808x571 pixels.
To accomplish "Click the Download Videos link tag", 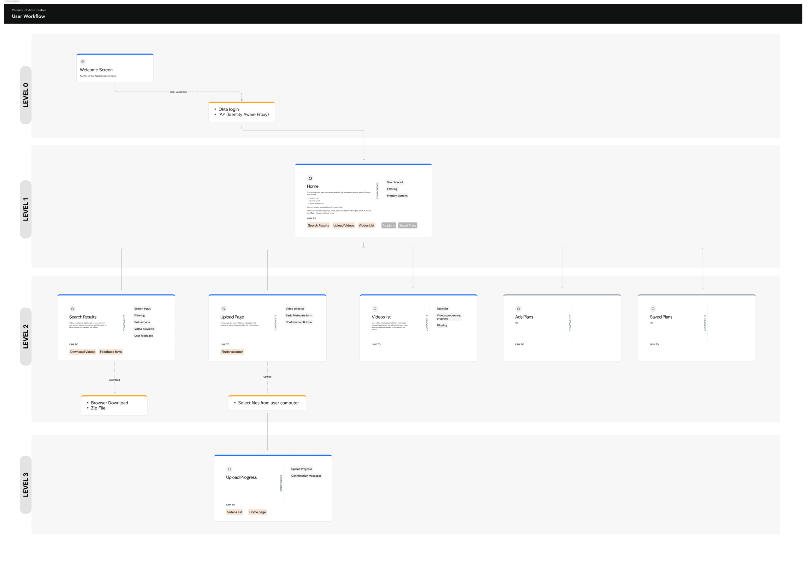I will 83,352.
